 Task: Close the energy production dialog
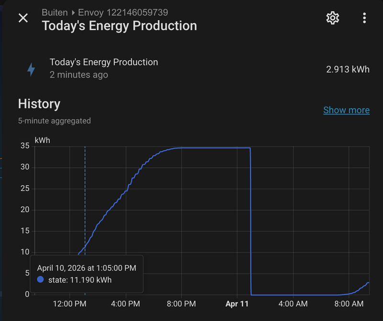(x=23, y=18)
